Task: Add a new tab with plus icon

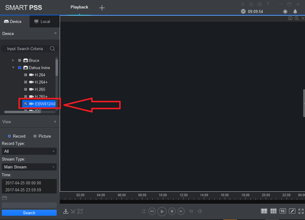Action: click(x=102, y=8)
